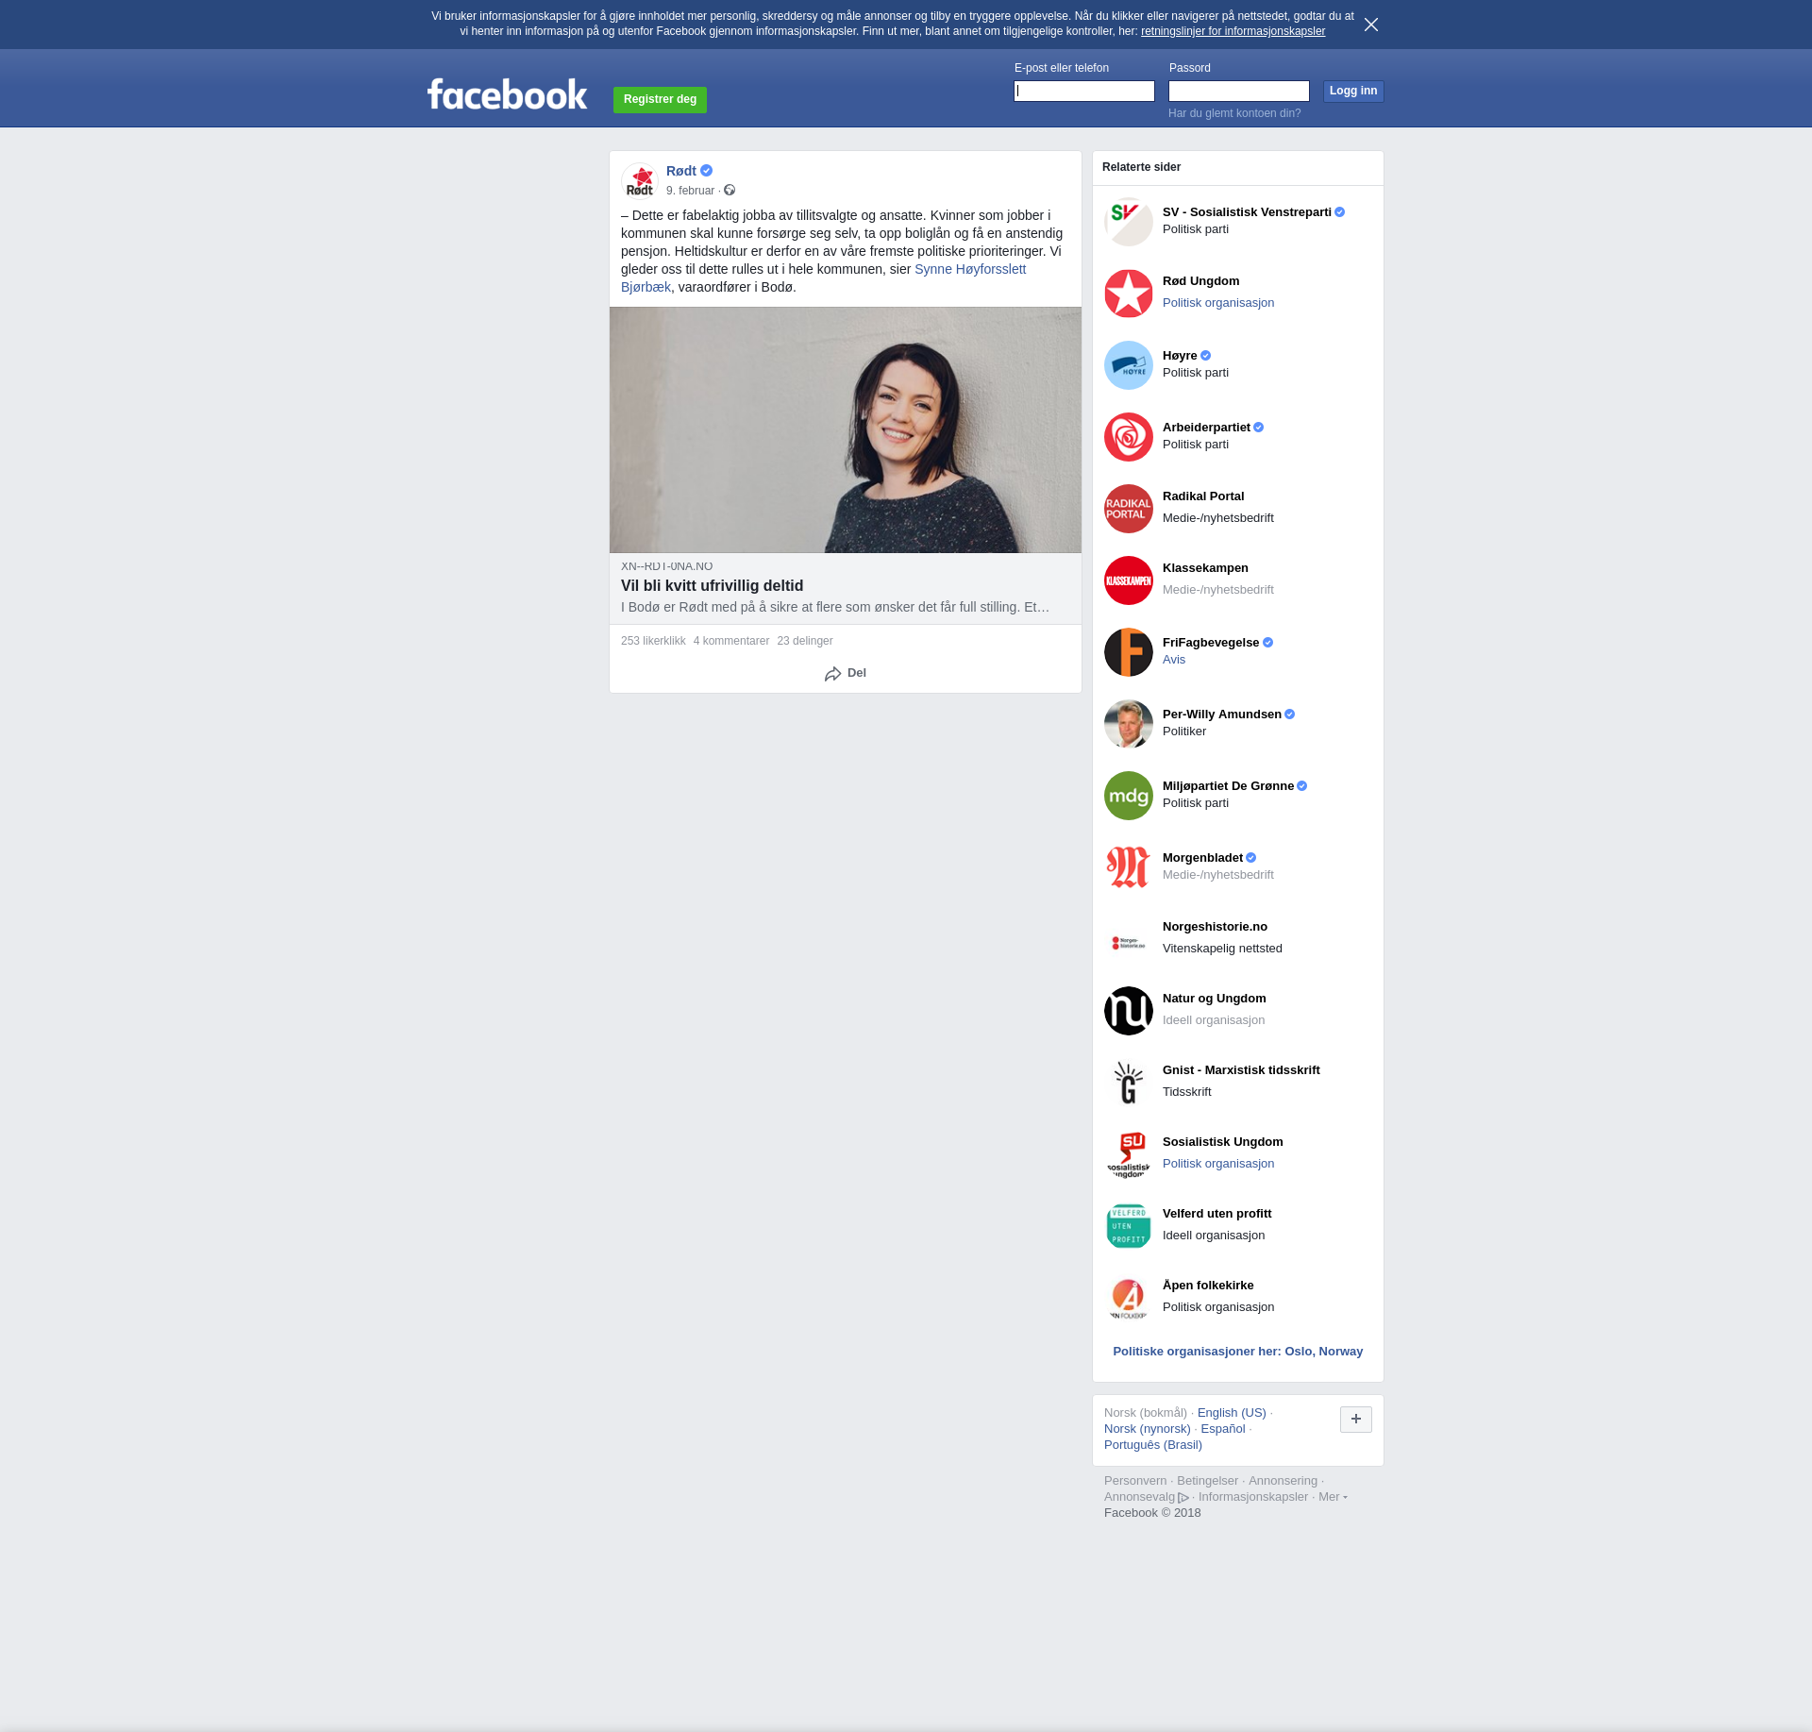Open 'Har du glemt kontoen din?' link
Screen dimensions: 1812x1732
click(x=1234, y=113)
